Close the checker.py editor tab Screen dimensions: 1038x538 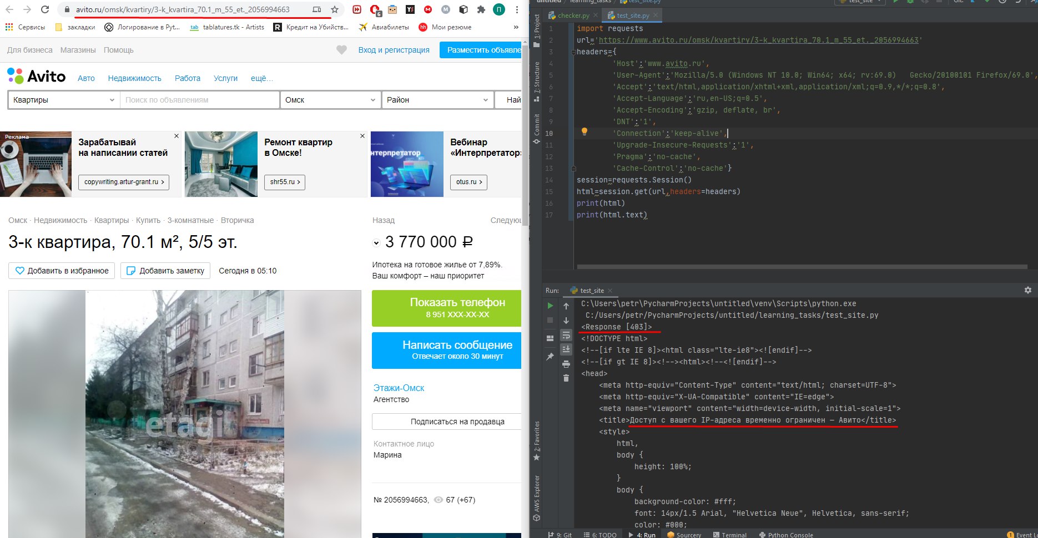coord(596,16)
